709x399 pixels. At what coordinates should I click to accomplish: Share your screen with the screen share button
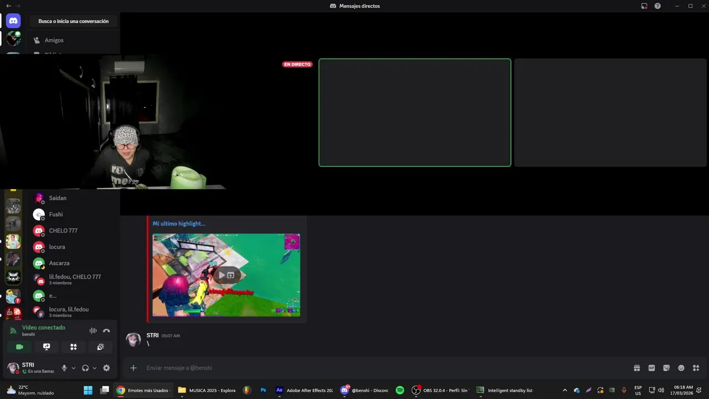point(47,346)
